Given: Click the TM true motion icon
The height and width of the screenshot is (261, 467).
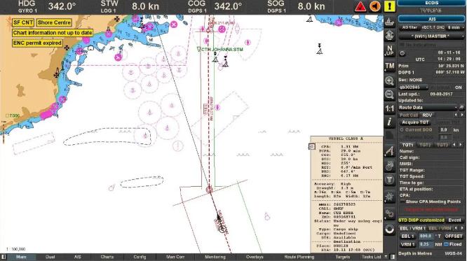Looking at the screenshot, I should [x=390, y=66].
